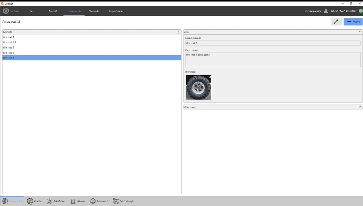The width and height of the screenshot is (363, 206).
Task: Click the tire image thumbnail
Action: pyautogui.click(x=198, y=87)
